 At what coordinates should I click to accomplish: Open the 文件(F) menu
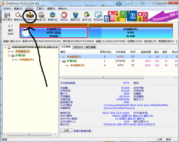7,9
